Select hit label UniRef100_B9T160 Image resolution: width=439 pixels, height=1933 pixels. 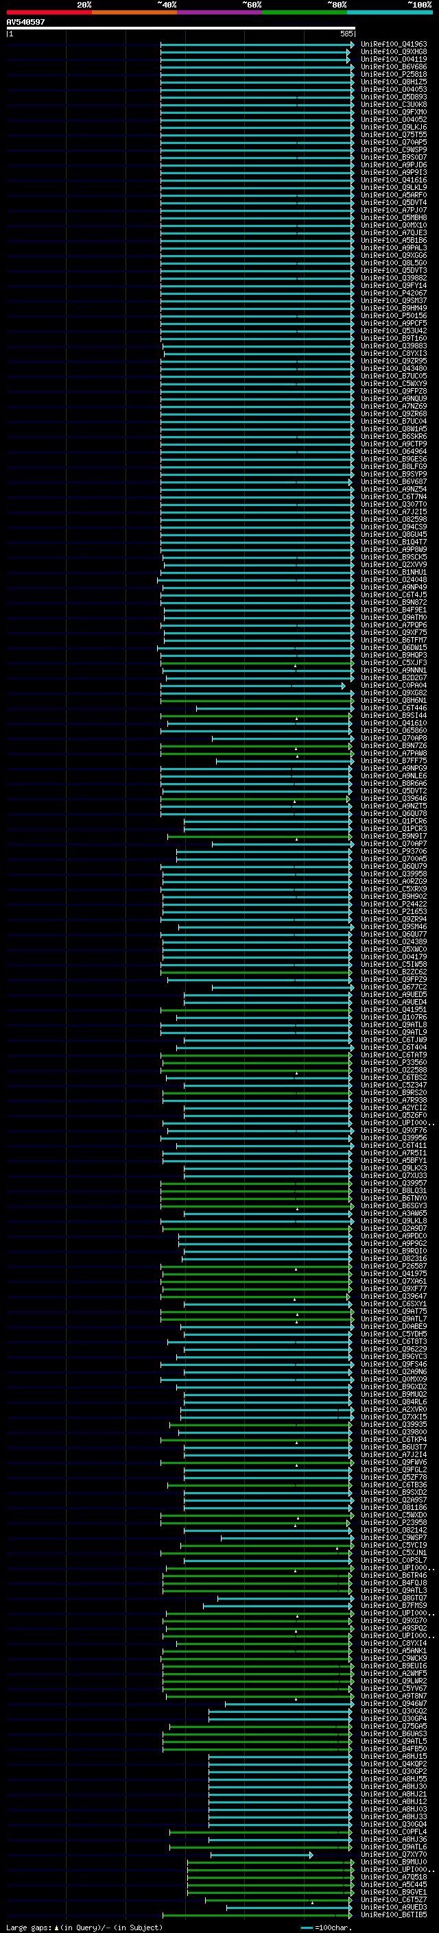(394, 339)
